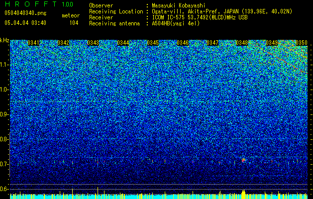This screenshot has width=313, height=199.
Task: Select the filename 0504040340.png
Action: pos(25,13)
